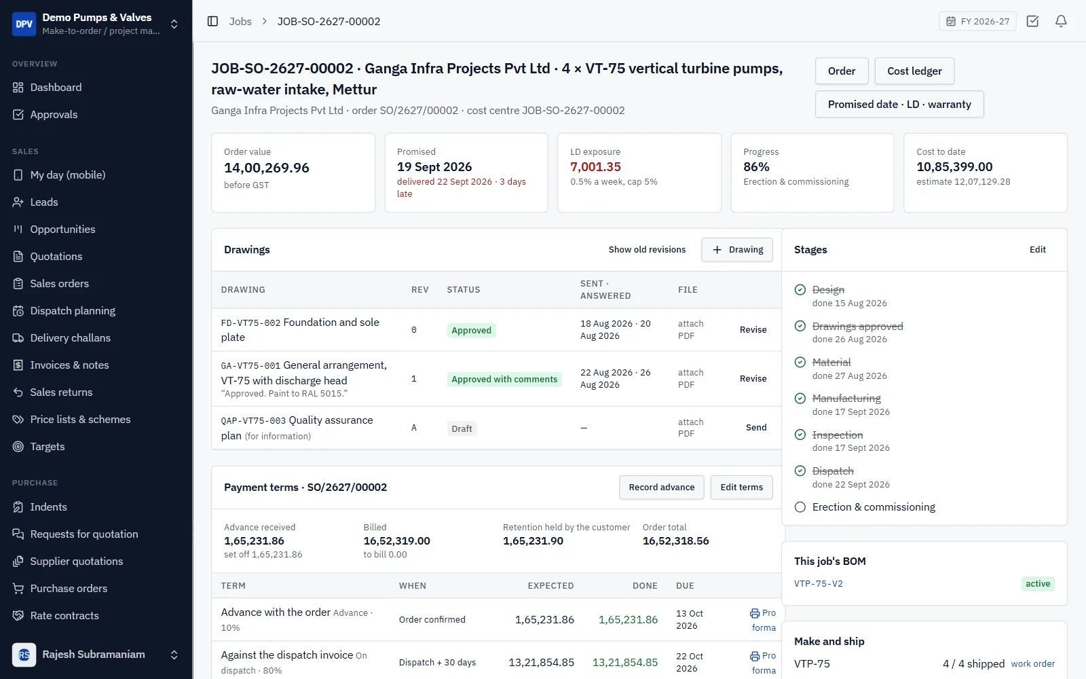Click Record advance

point(662,488)
